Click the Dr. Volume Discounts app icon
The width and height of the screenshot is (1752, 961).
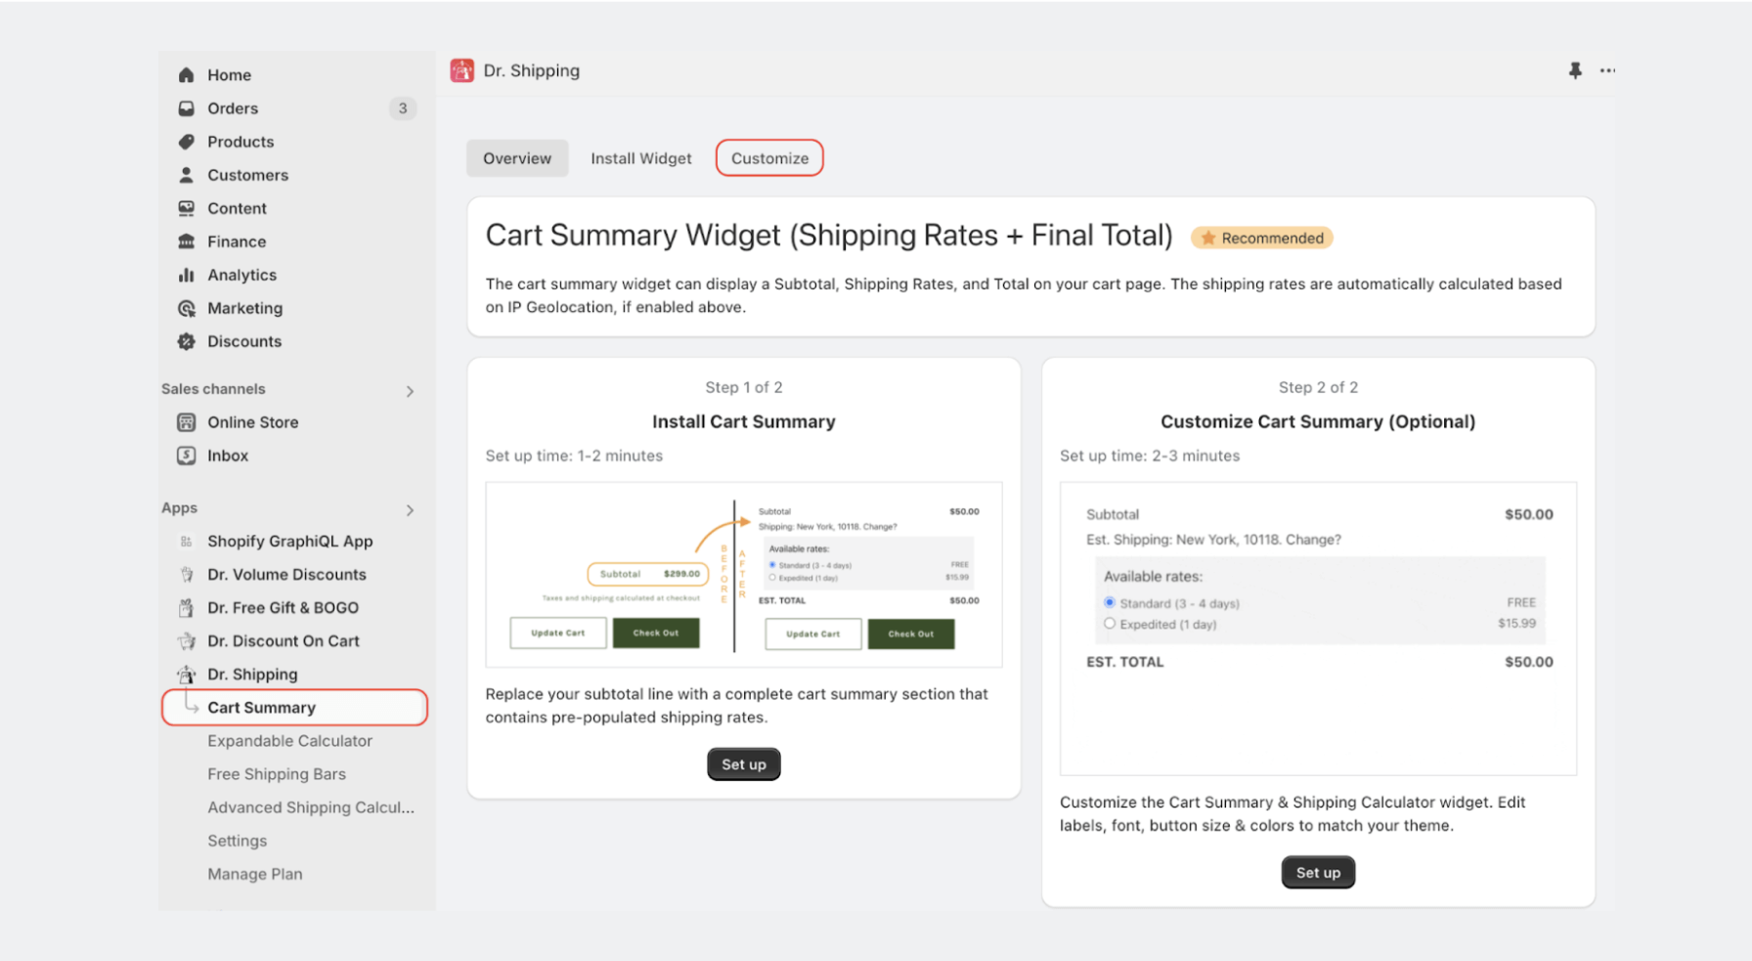(x=186, y=575)
